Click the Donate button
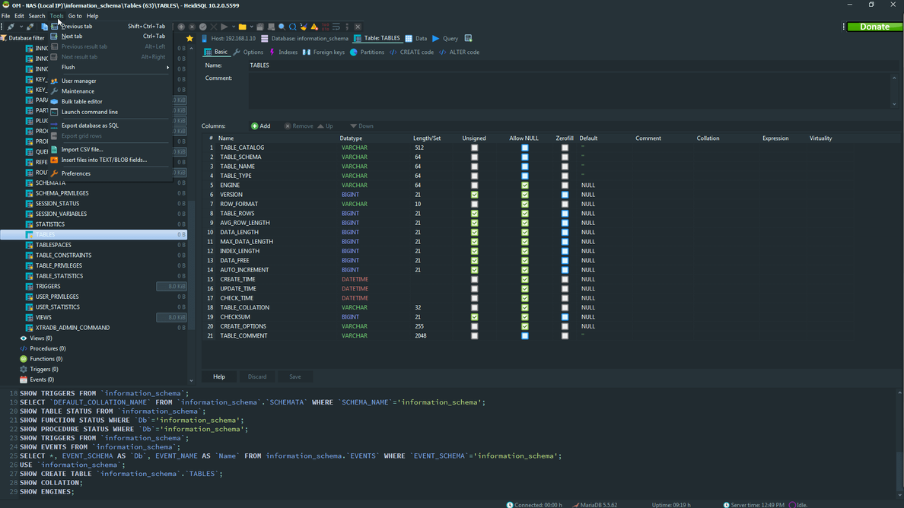 click(x=874, y=26)
